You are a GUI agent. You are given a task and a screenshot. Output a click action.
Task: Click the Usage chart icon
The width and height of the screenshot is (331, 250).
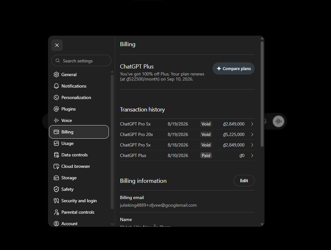(56, 143)
